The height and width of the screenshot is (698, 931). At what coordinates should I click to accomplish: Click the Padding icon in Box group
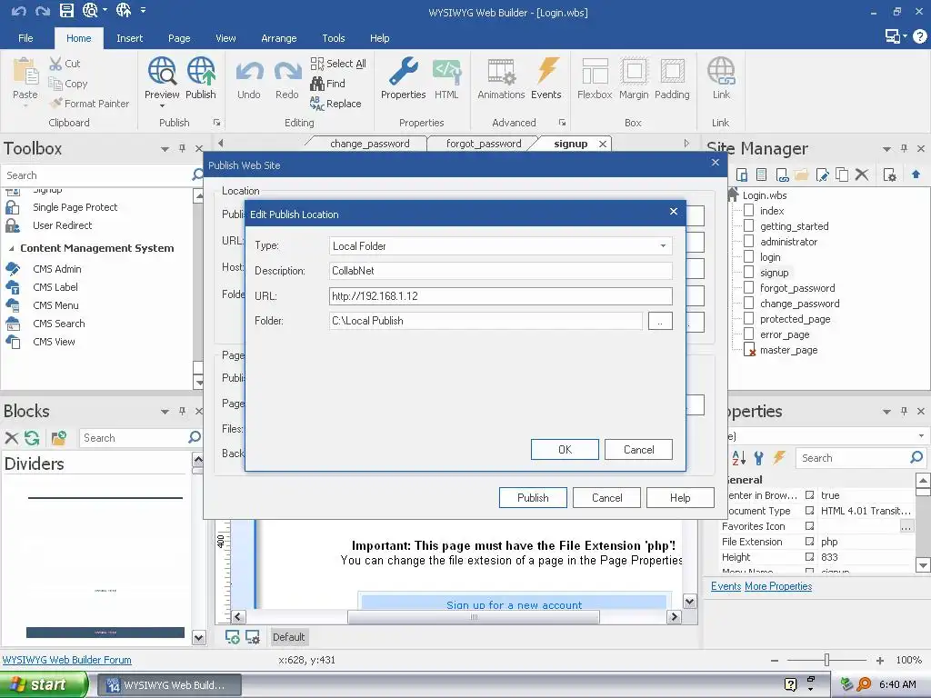(x=672, y=71)
